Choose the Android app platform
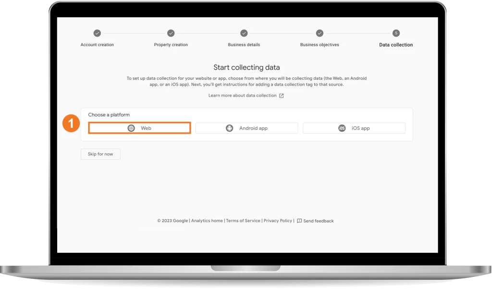492x300 pixels. [246, 128]
